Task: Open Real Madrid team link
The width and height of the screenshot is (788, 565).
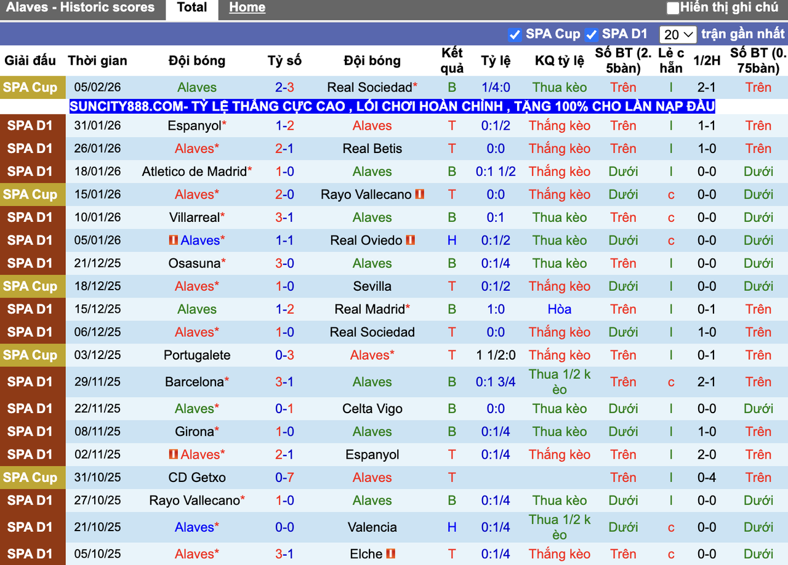Action: coord(370,309)
